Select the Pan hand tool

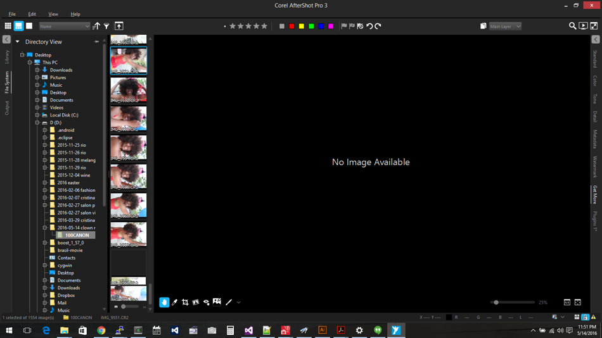tap(164, 303)
